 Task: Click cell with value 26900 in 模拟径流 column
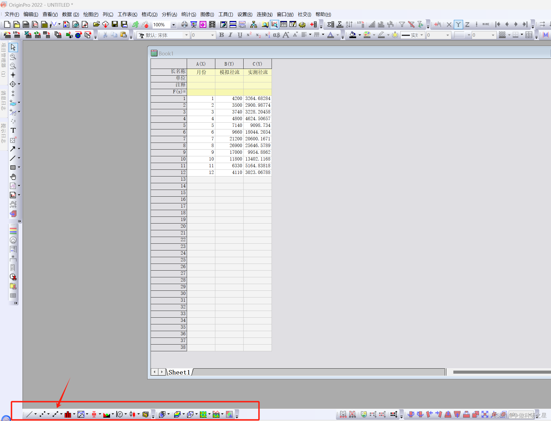(229, 145)
